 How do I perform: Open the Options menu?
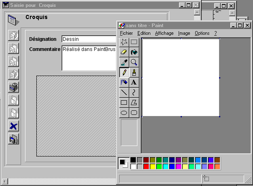[202, 33]
